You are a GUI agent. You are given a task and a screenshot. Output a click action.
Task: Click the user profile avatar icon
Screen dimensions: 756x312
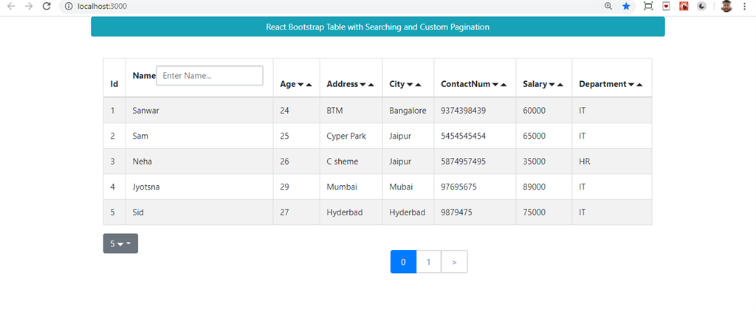(x=726, y=6)
